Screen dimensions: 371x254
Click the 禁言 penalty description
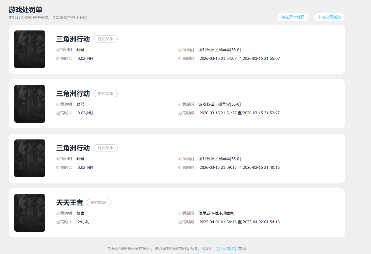tap(80, 213)
